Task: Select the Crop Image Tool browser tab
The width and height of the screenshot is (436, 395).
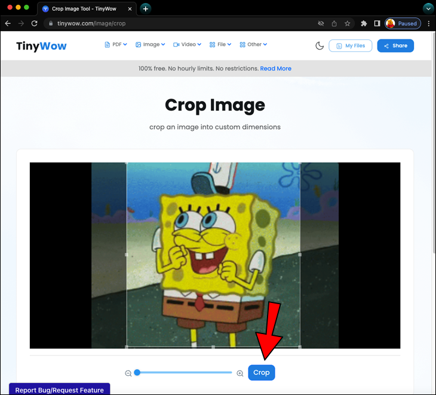Action: click(x=87, y=9)
